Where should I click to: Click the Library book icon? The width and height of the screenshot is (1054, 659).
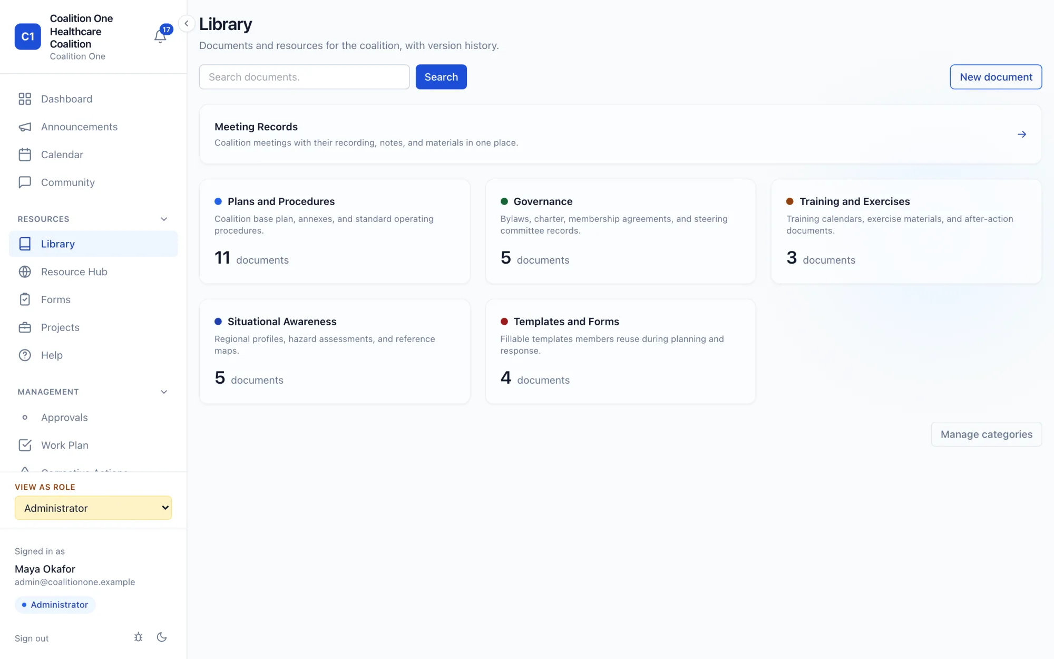(x=25, y=244)
